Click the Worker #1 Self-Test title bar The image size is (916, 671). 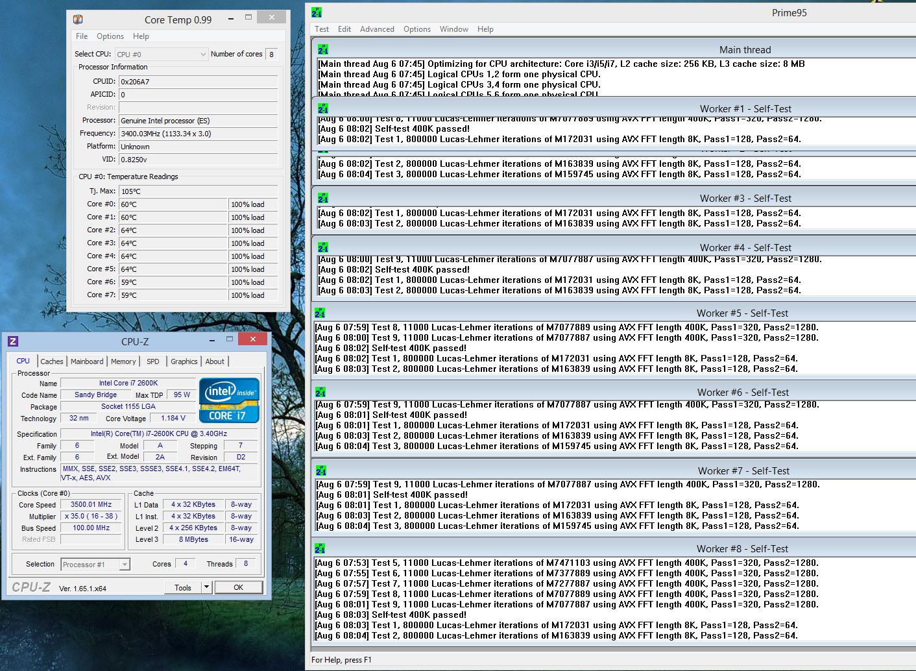[x=745, y=108]
